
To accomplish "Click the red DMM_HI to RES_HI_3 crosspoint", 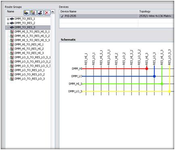I will coord(147,69).
